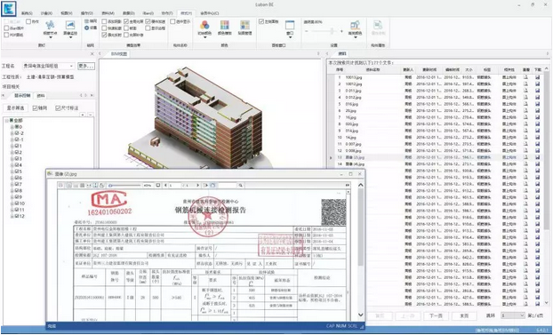Image resolution: width=553 pixels, height=335 pixels.
Task: Click the search icon in image viewer toolbar
Action: tap(241, 185)
